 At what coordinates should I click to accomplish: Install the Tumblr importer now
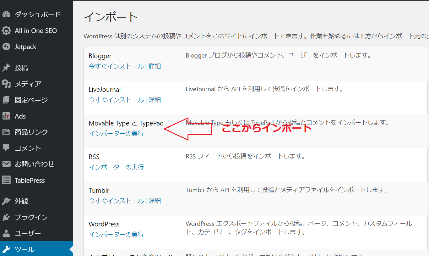pyautogui.click(x=116, y=201)
